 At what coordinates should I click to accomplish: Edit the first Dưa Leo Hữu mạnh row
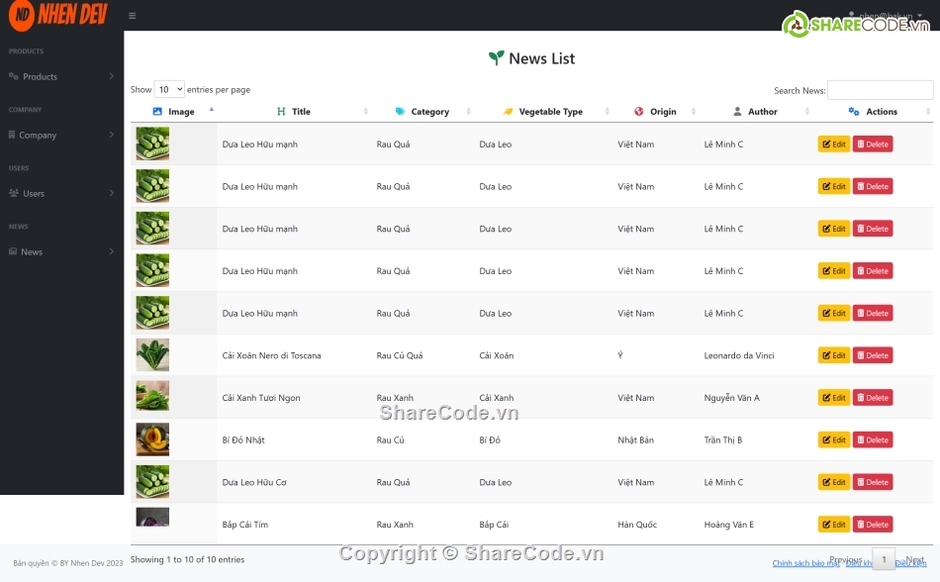pos(834,144)
